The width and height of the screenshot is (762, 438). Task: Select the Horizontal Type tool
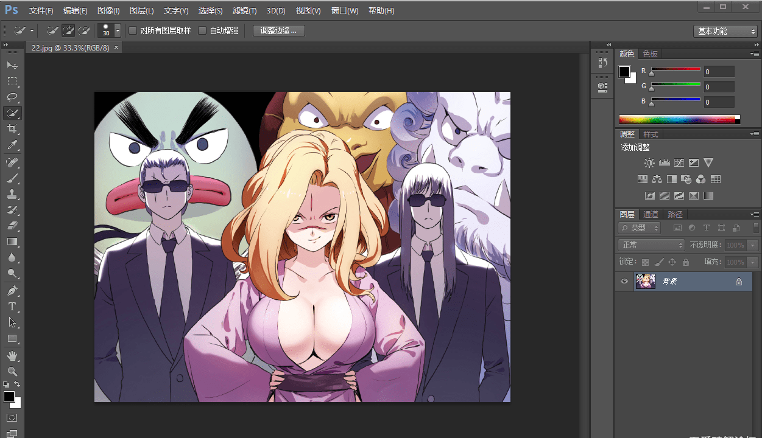point(12,306)
